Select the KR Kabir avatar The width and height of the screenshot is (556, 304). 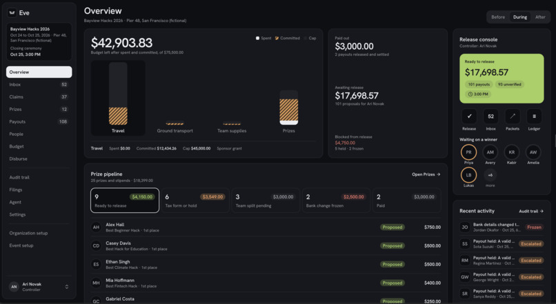512,152
